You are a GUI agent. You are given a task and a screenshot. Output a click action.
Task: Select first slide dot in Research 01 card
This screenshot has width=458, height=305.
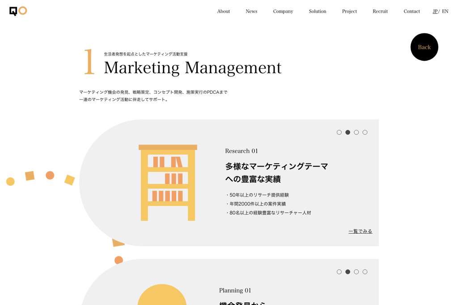[339, 132]
